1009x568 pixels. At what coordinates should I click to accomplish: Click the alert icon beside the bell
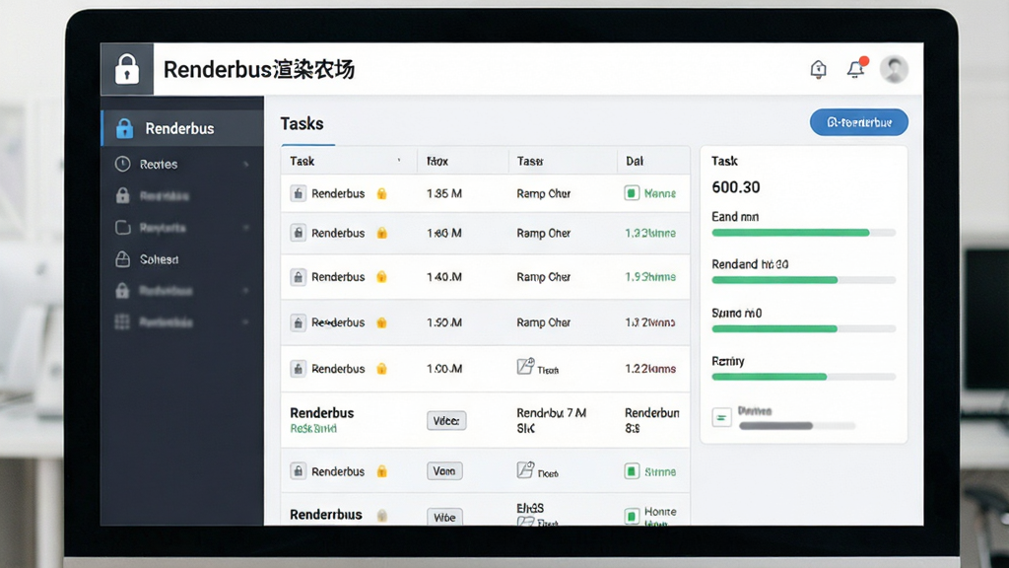tap(818, 69)
